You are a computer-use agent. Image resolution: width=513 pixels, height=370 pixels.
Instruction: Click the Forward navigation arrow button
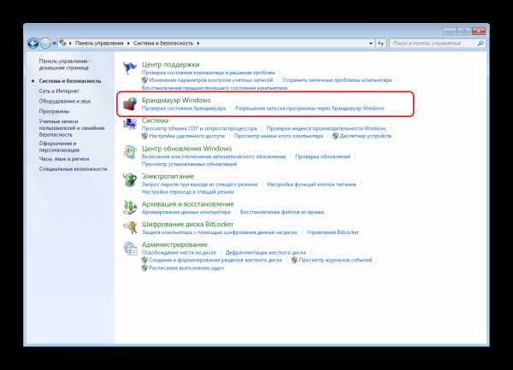(x=45, y=43)
